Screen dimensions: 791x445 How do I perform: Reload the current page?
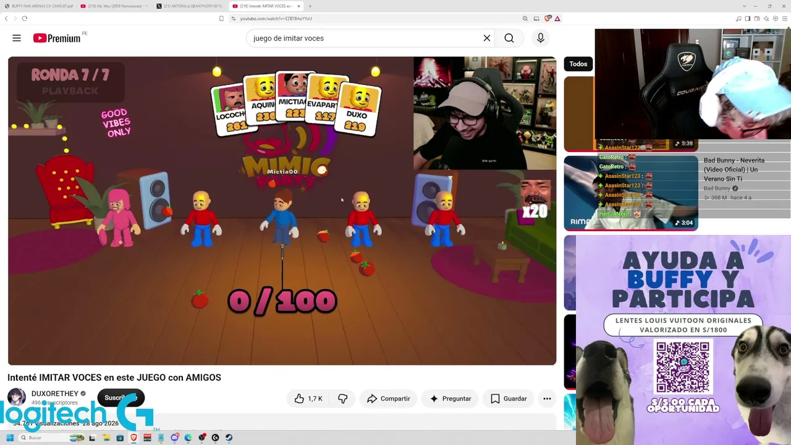(x=25, y=19)
